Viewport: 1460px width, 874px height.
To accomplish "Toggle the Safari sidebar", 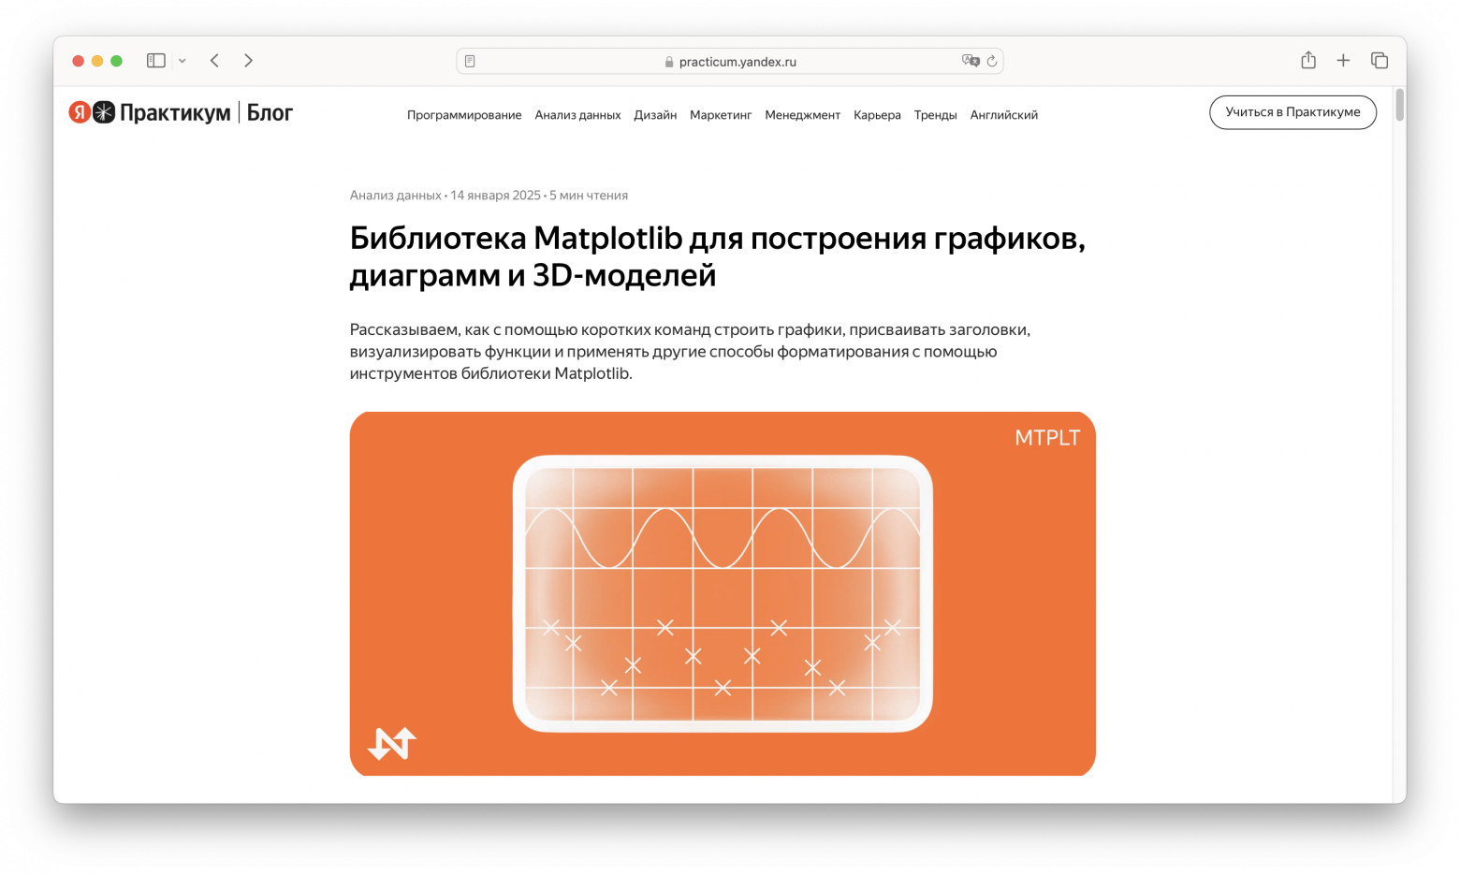I will click(x=156, y=61).
